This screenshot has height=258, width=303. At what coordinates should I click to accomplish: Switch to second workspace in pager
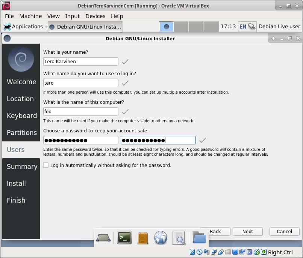(181, 27)
